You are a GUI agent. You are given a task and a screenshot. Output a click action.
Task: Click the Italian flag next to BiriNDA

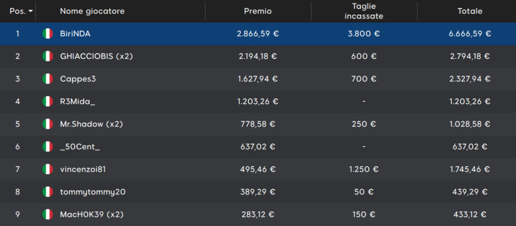click(48, 34)
